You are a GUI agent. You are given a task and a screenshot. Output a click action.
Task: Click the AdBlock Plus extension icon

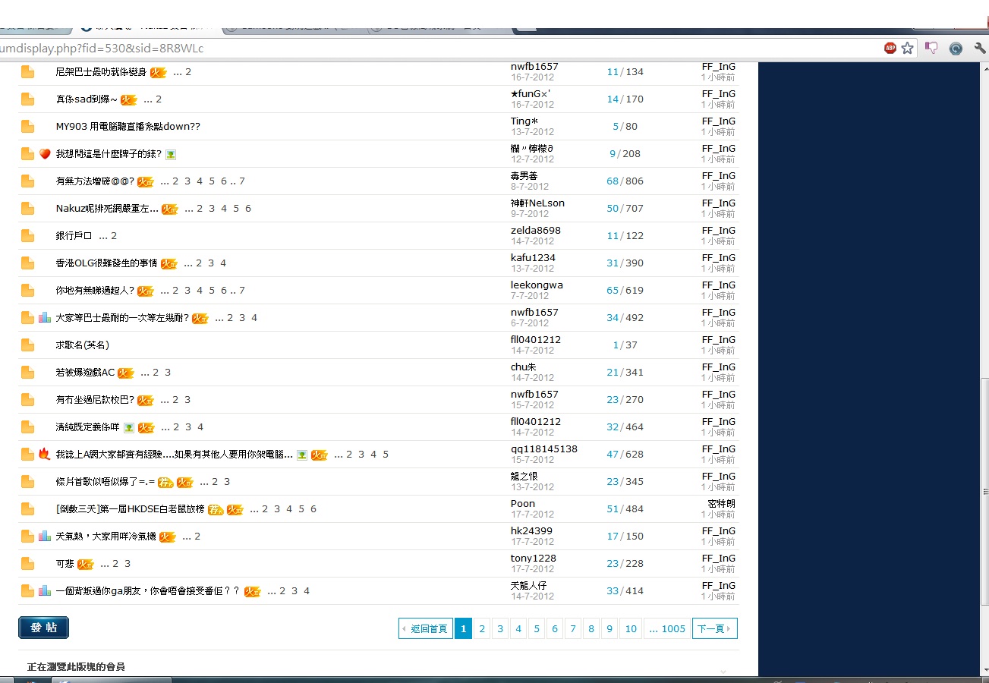(x=890, y=48)
